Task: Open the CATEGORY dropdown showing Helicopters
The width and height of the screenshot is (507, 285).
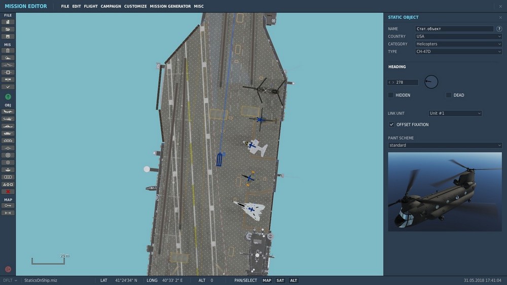Action: (458, 44)
